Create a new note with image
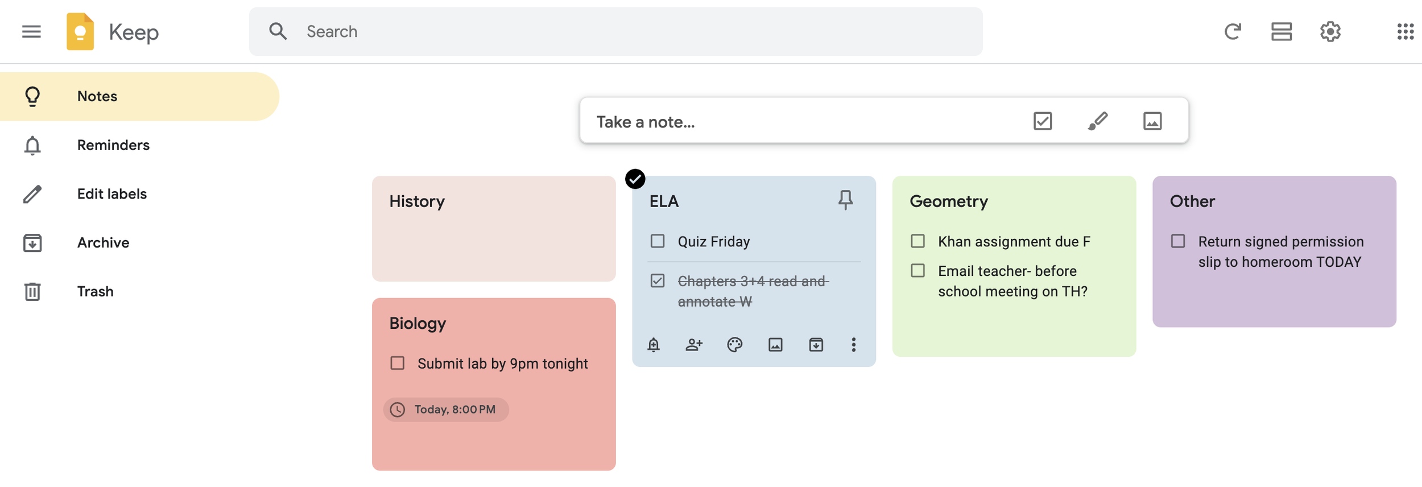1422x487 pixels. tap(1152, 121)
